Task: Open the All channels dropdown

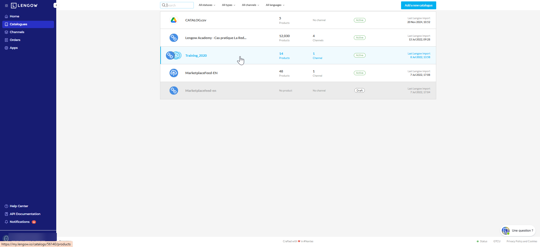Action: (250, 5)
